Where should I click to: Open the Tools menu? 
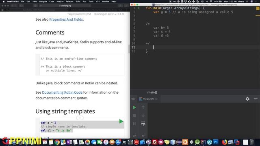91,2
